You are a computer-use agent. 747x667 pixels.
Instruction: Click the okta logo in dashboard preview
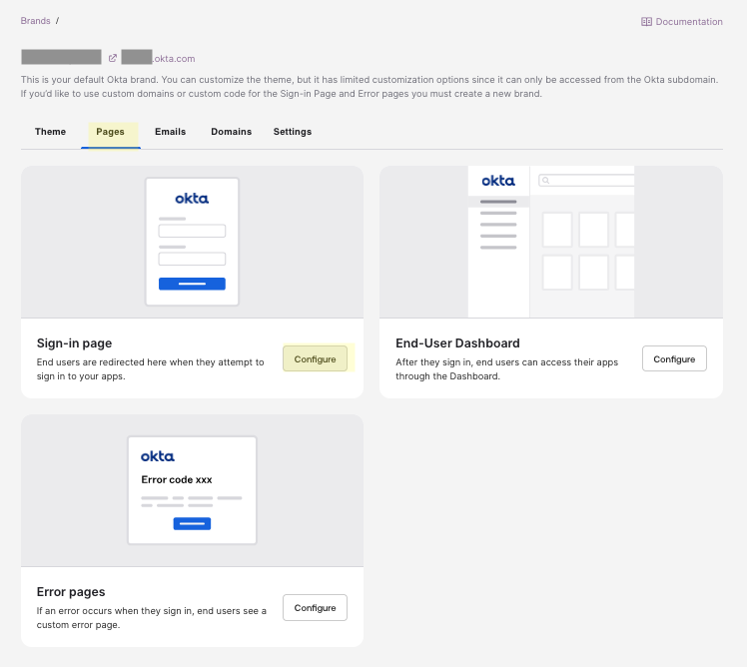tap(498, 181)
